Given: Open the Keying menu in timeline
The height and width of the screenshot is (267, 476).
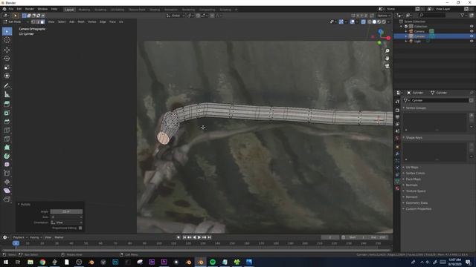Looking at the screenshot, I should click(x=36, y=237).
